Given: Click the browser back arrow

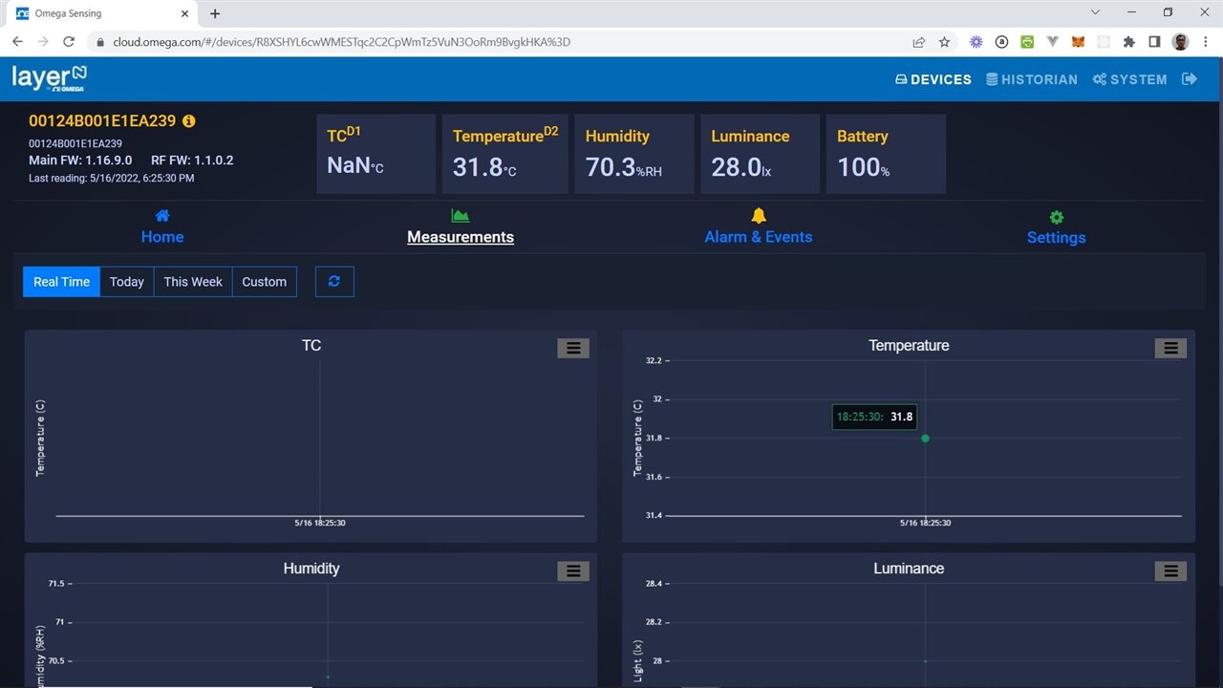Looking at the screenshot, I should [x=17, y=42].
